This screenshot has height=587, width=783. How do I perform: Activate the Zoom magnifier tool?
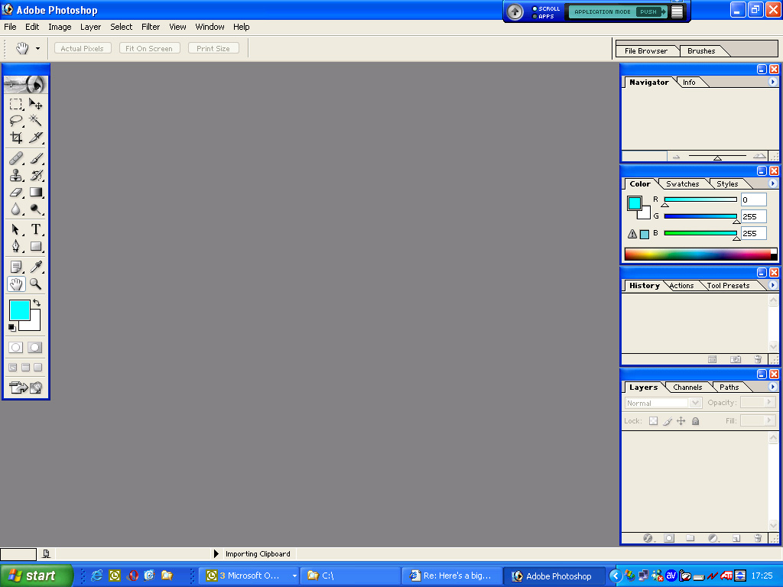point(35,284)
